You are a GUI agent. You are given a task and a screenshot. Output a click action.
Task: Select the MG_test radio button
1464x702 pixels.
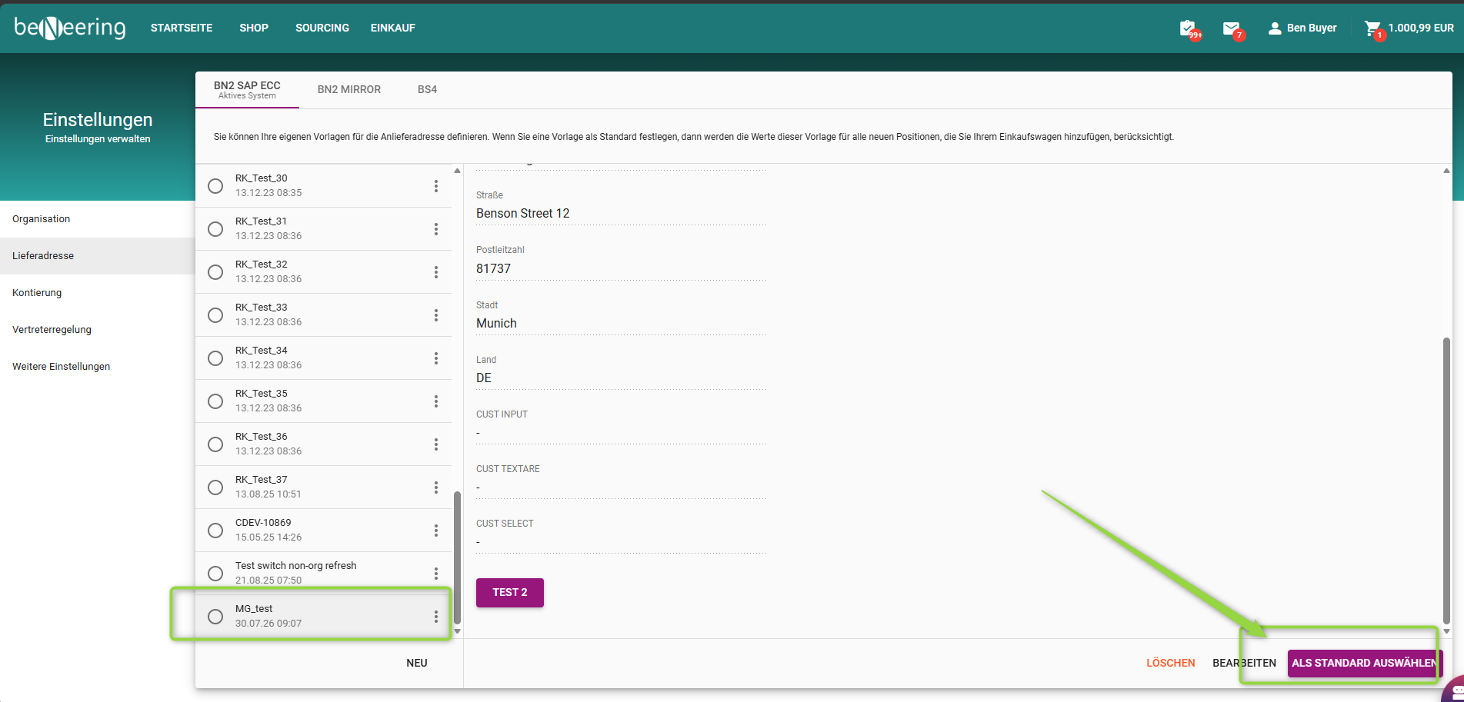point(215,617)
